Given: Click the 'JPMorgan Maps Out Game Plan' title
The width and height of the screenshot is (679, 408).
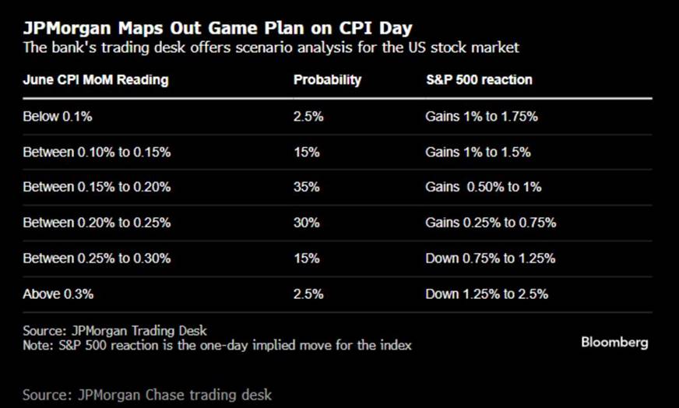Looking at the screenshot, I should (x=217, y=28).
